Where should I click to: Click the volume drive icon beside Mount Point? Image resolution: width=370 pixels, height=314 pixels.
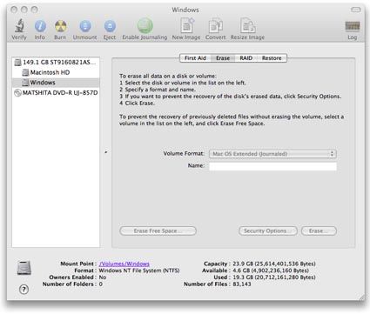pyautogui.click(x=24, y=267)
